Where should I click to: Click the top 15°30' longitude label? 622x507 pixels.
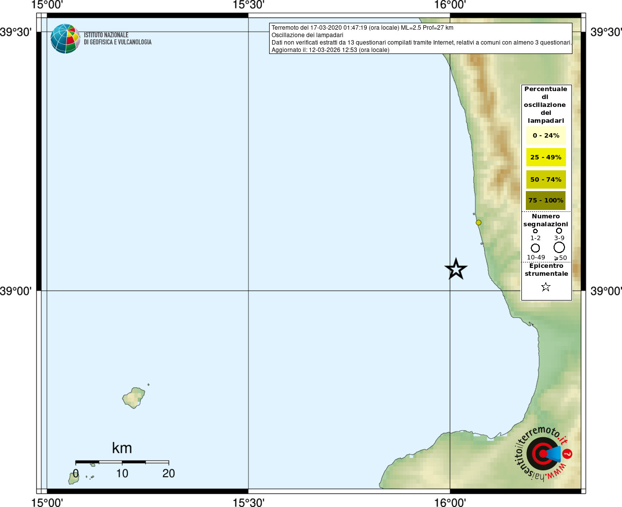point(248,5)
